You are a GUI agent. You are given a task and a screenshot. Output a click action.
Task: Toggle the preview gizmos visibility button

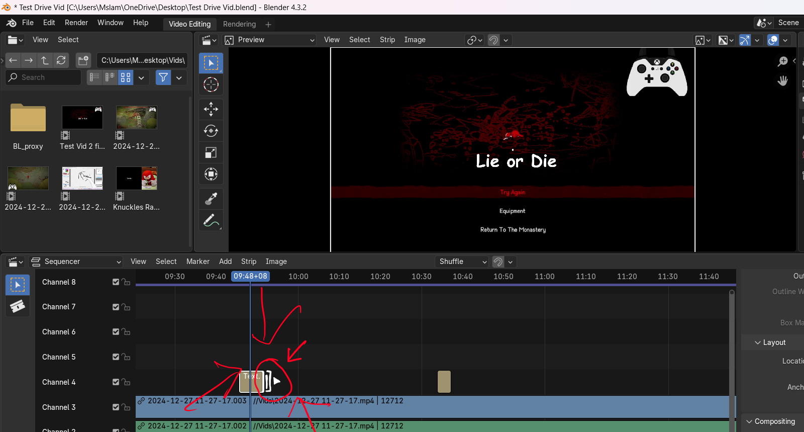[745, 40]
